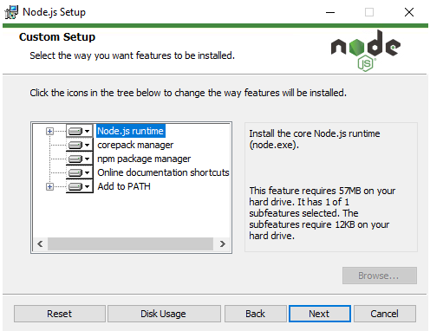This screenshot has height=331, width=430.
Task: Select Add to PATH feature label
Action: pos(124,186)
